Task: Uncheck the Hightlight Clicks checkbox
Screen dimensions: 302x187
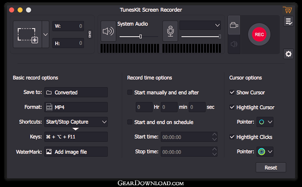Action: click(232, 137)
